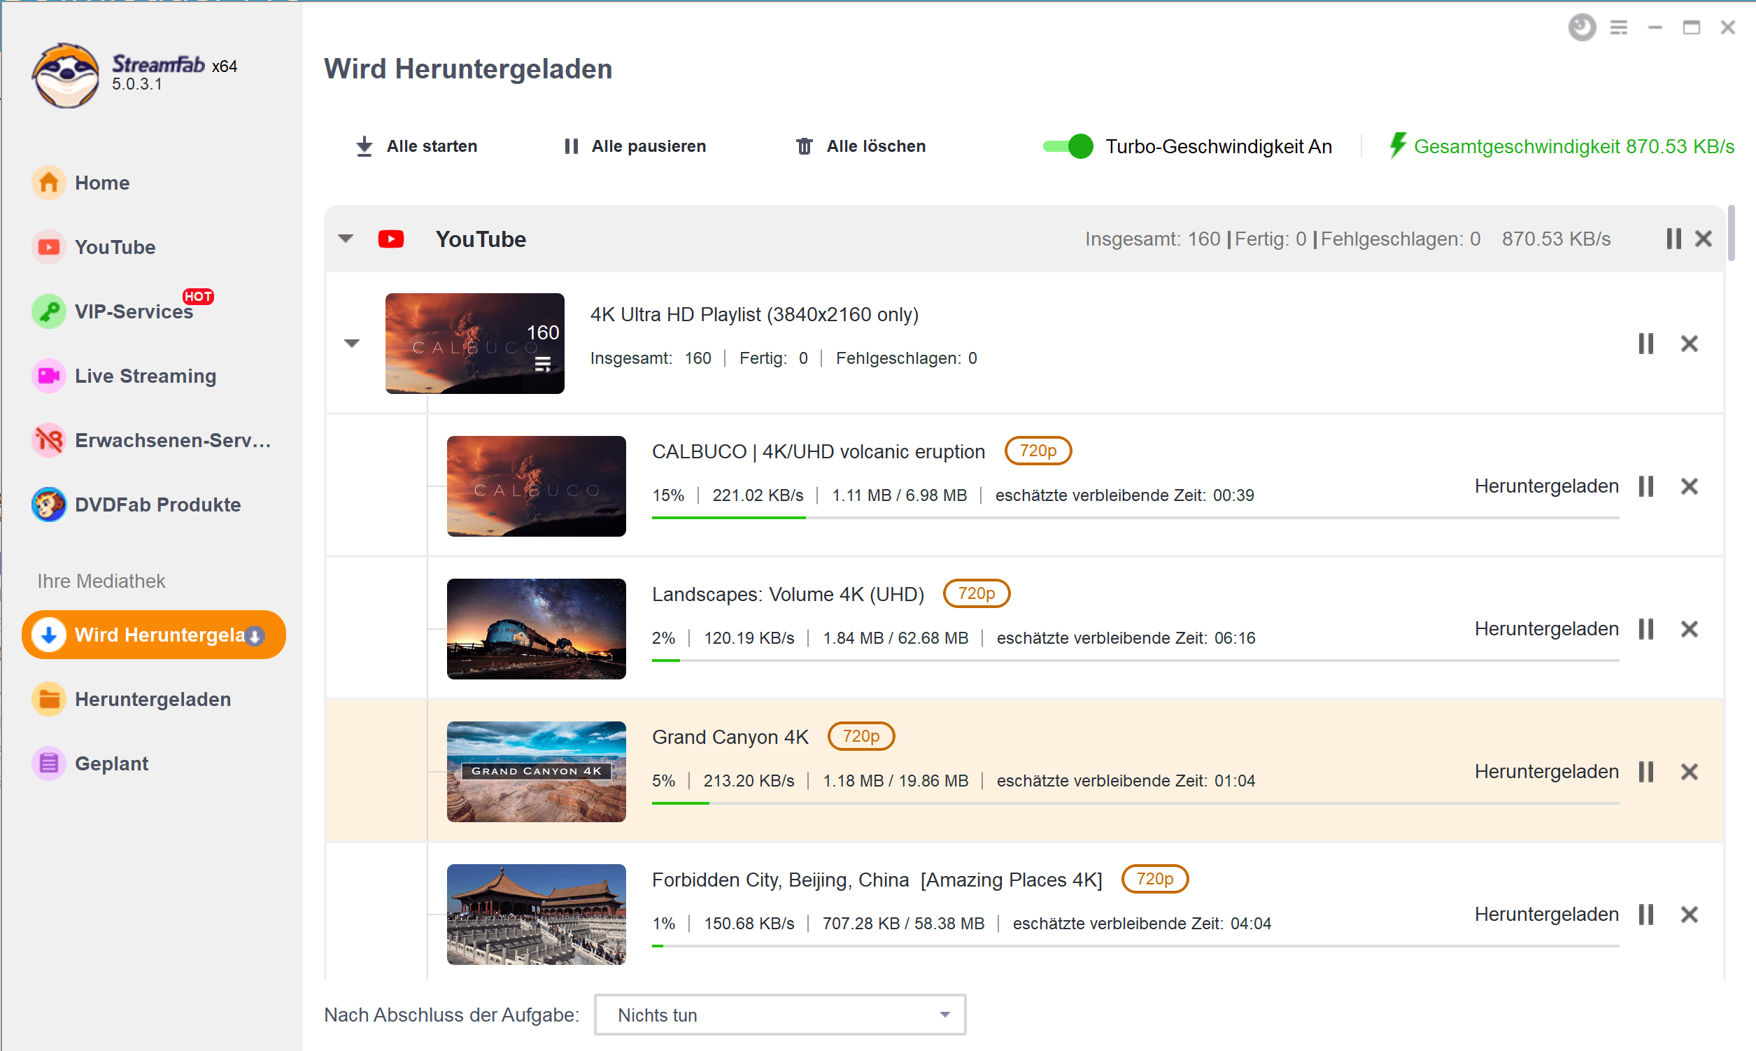This screenshot has width=1756, height=1051.
Task: Cancel the Grand Canyon 4K download
Action: tap(1690, 772)
